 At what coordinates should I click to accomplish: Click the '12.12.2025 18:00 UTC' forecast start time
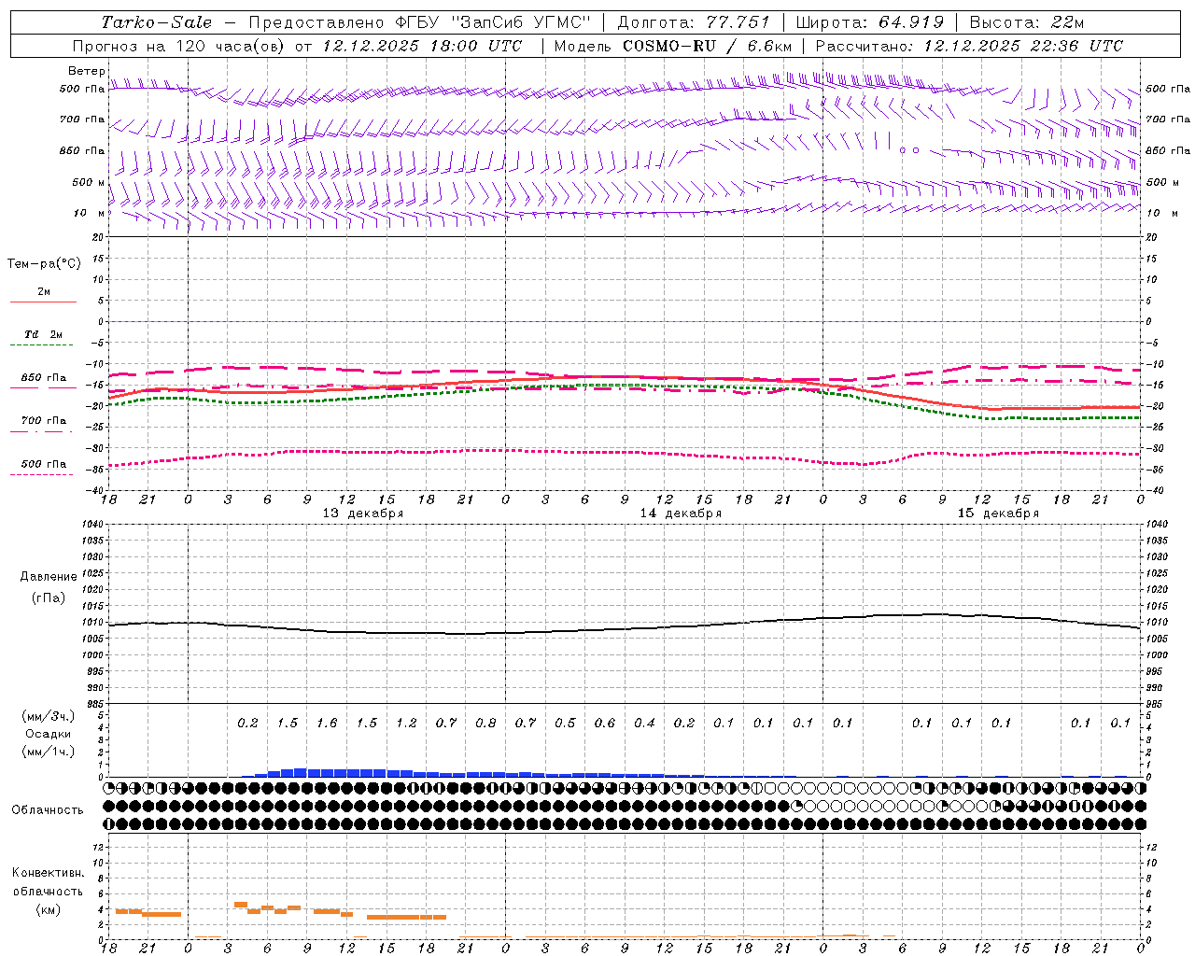[x=422, y=46]
